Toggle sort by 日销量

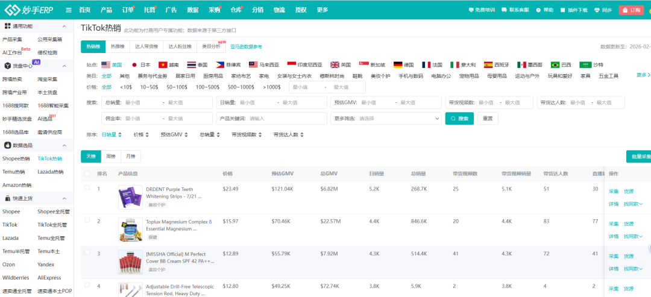click(112, 134)
